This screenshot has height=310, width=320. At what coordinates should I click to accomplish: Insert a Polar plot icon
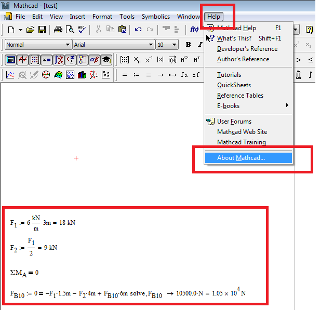click(46, 75)
